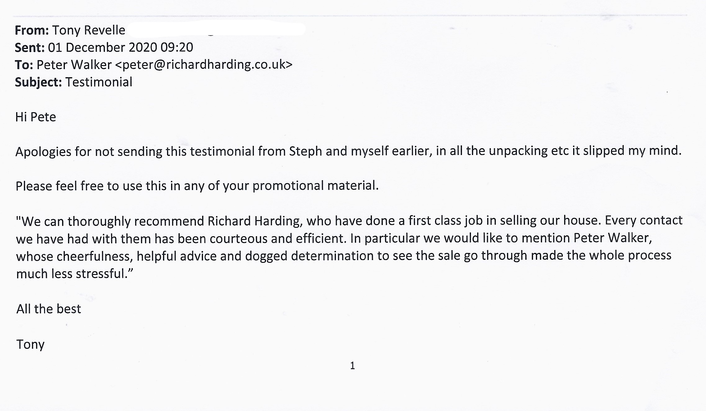The height and width of the screenshot is (411, 706).
Task: Click the bold "Sent:" header label
Action: point(30,48)
